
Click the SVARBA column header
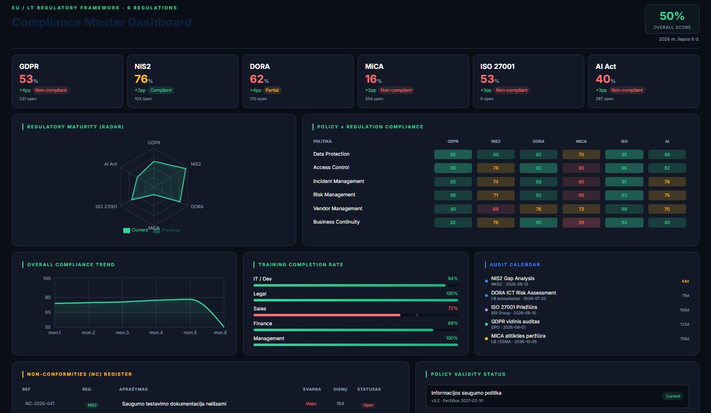tap(312, 389)
